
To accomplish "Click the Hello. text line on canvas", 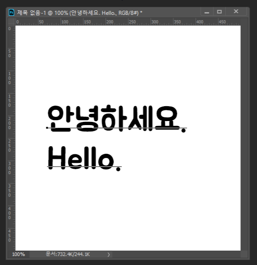I will pyautogui.click(x=84, y=158).
